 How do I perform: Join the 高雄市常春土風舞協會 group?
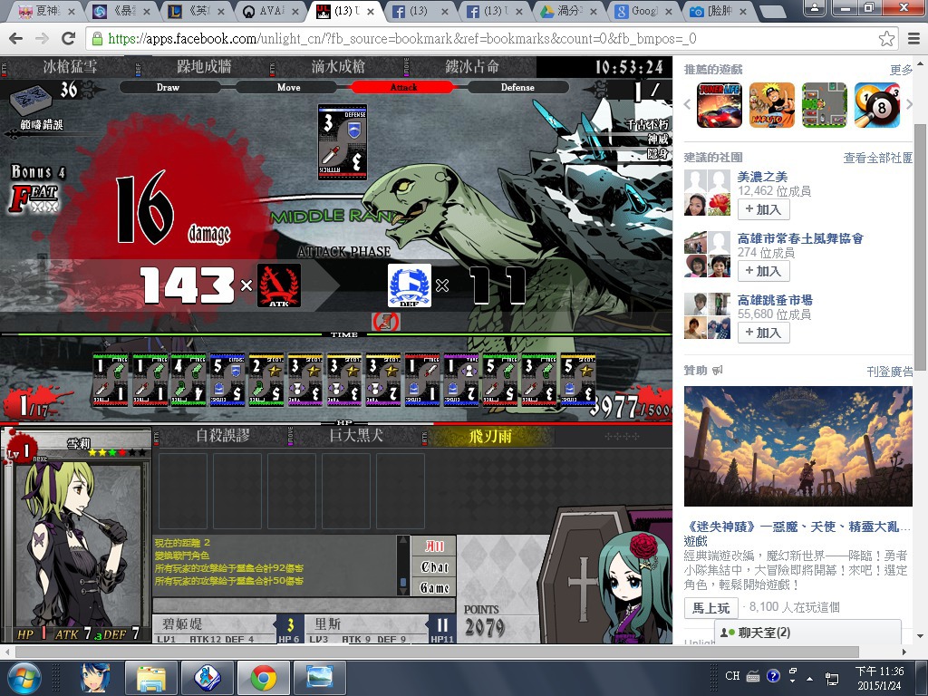(763, 271)
